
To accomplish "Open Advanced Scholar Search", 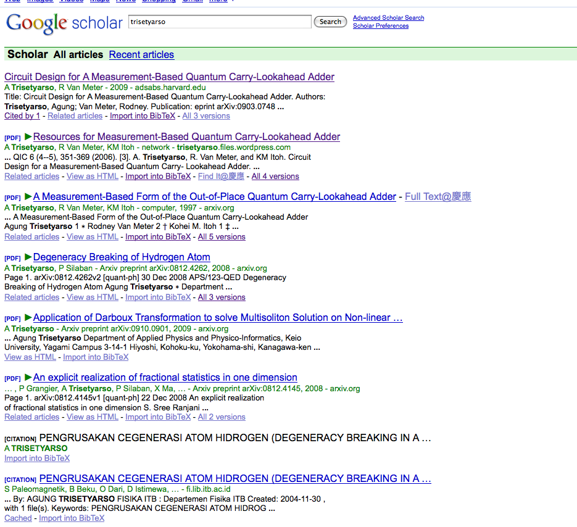I will [388, 18].
